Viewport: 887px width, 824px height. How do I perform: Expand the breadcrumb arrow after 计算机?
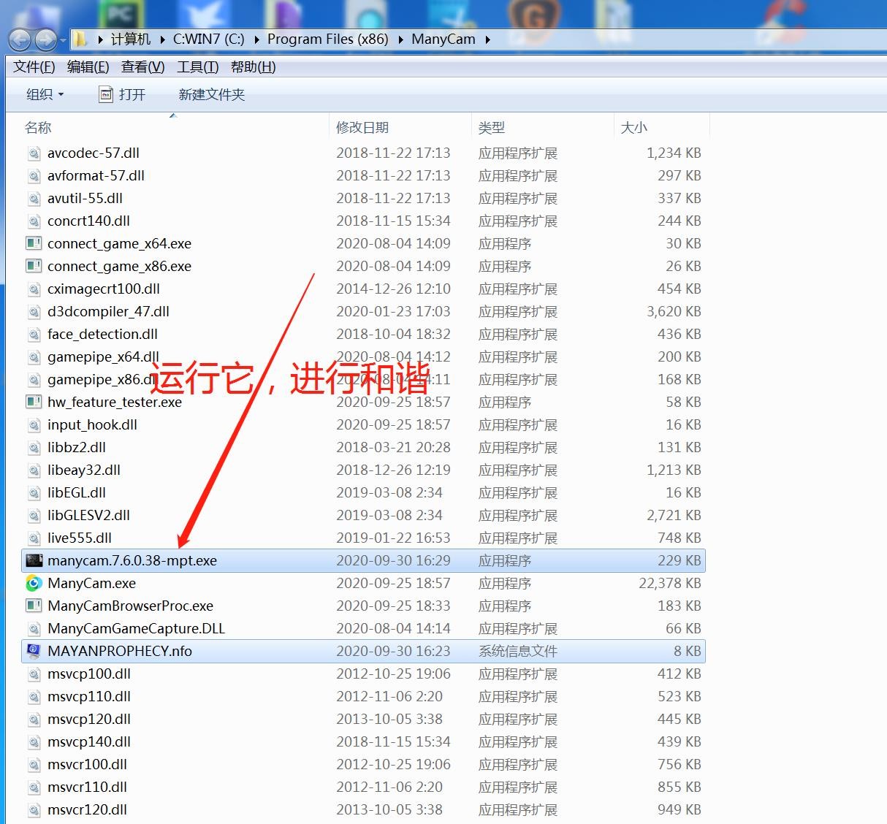tap(162, 39)
